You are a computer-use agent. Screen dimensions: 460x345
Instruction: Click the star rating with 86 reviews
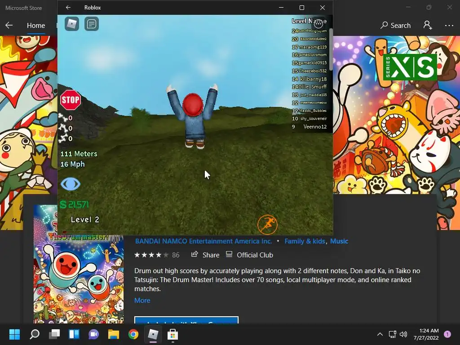click(x=157, y=255)
